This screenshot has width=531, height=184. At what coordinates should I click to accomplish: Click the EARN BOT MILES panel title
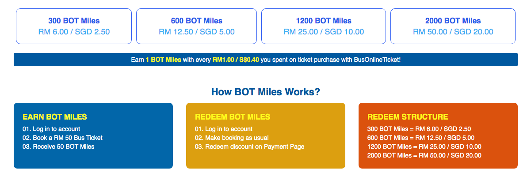pos(55,117)
